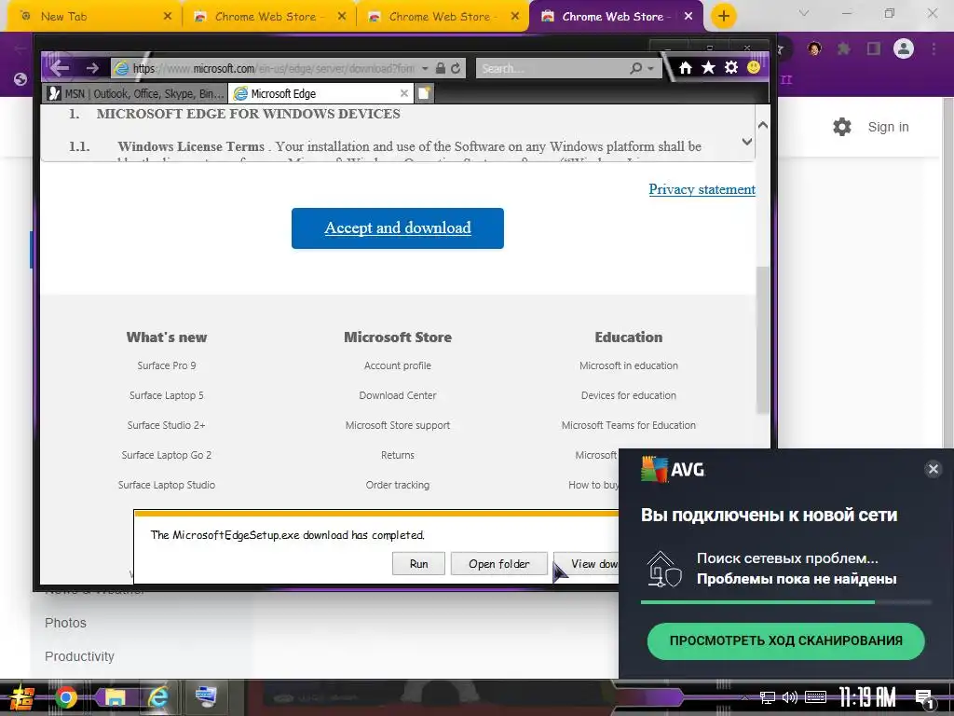Screen dimensions: 954x716
Task: Open Internet Explorer from taskbar
Action: 158,697
